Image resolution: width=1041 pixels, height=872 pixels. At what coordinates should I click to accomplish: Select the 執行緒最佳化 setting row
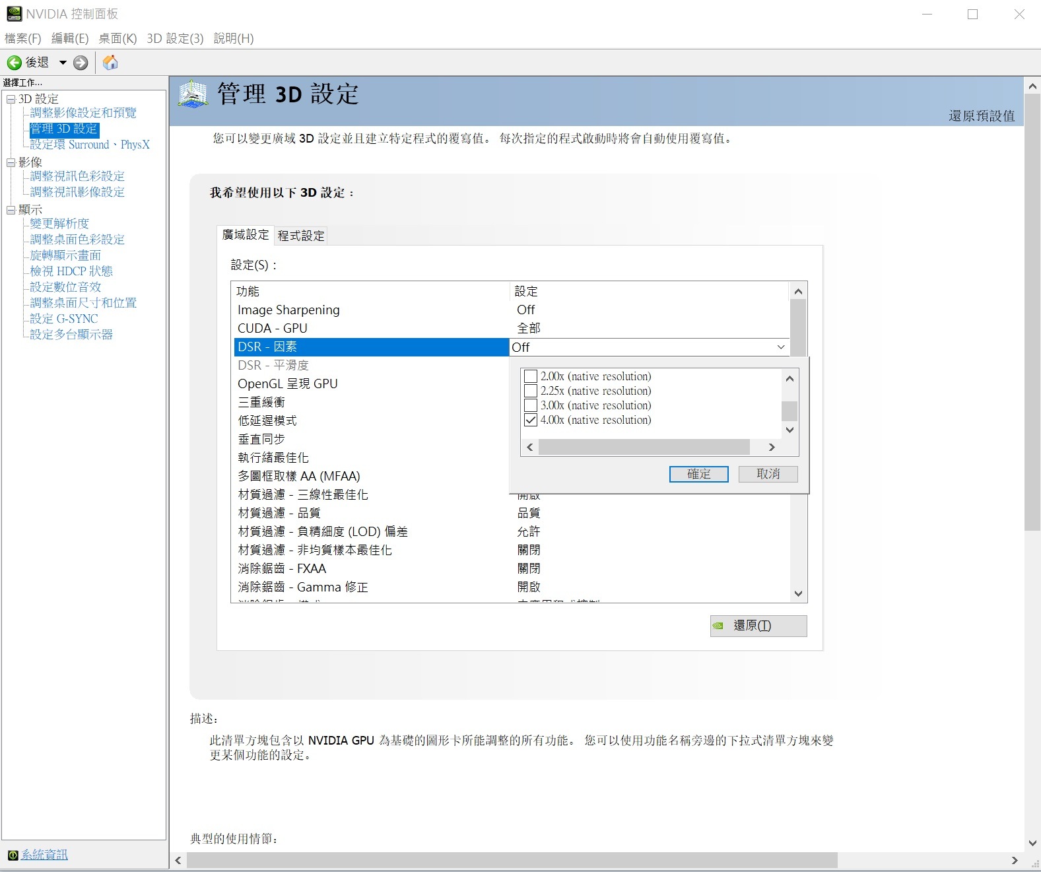coord(372,458)
